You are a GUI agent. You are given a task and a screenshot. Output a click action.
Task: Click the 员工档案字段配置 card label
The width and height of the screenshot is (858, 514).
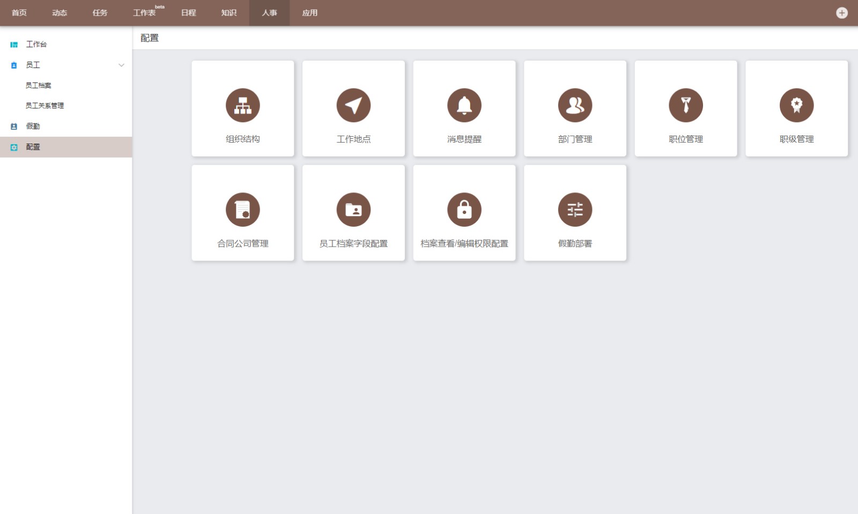(x=353, y=244)
